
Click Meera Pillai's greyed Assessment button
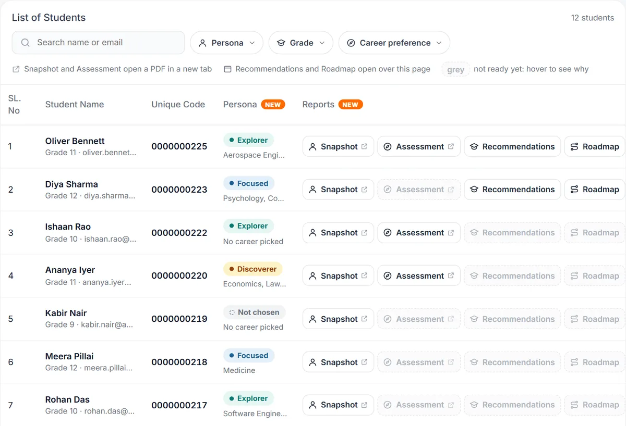tap(419, 362)
